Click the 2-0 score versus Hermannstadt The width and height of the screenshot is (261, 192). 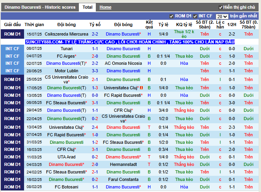coord(95,164)
